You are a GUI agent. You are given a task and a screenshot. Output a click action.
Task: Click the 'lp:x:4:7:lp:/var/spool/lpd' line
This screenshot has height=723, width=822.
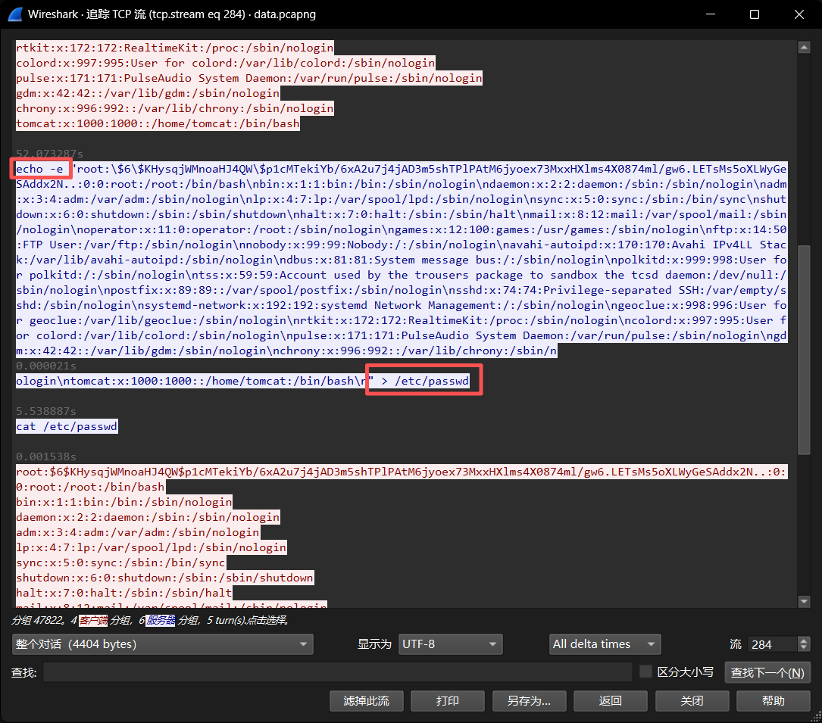pos(151,547)
